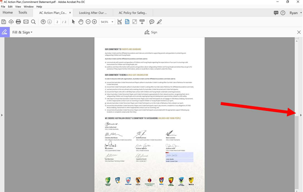Open the View menu
The image size is (303, 192).
pos(18,7)
